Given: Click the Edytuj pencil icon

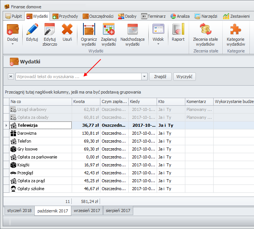Looking at the screenshot, I should [32, 30].
